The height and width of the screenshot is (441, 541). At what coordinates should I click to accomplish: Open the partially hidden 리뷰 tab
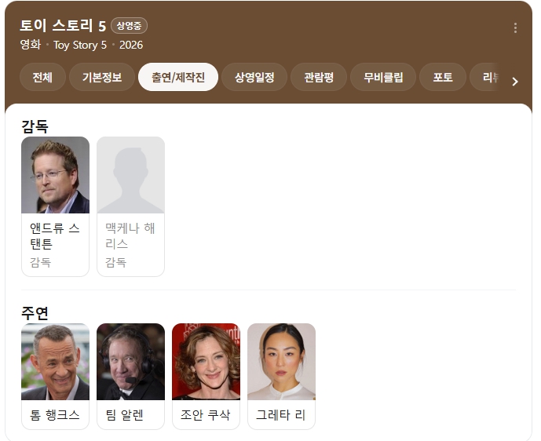486,77
